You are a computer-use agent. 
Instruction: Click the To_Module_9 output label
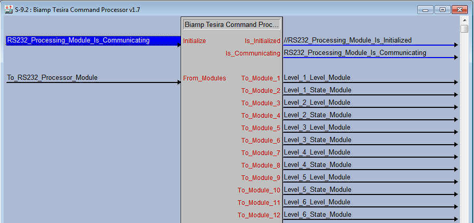[261, 178]
